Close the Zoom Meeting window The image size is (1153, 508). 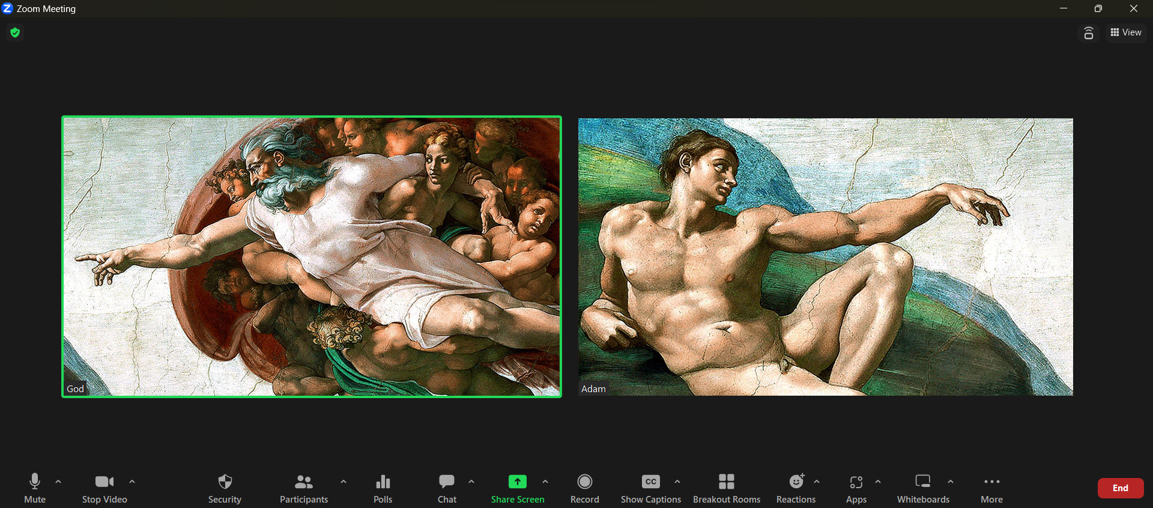[x=1134, y=8]
